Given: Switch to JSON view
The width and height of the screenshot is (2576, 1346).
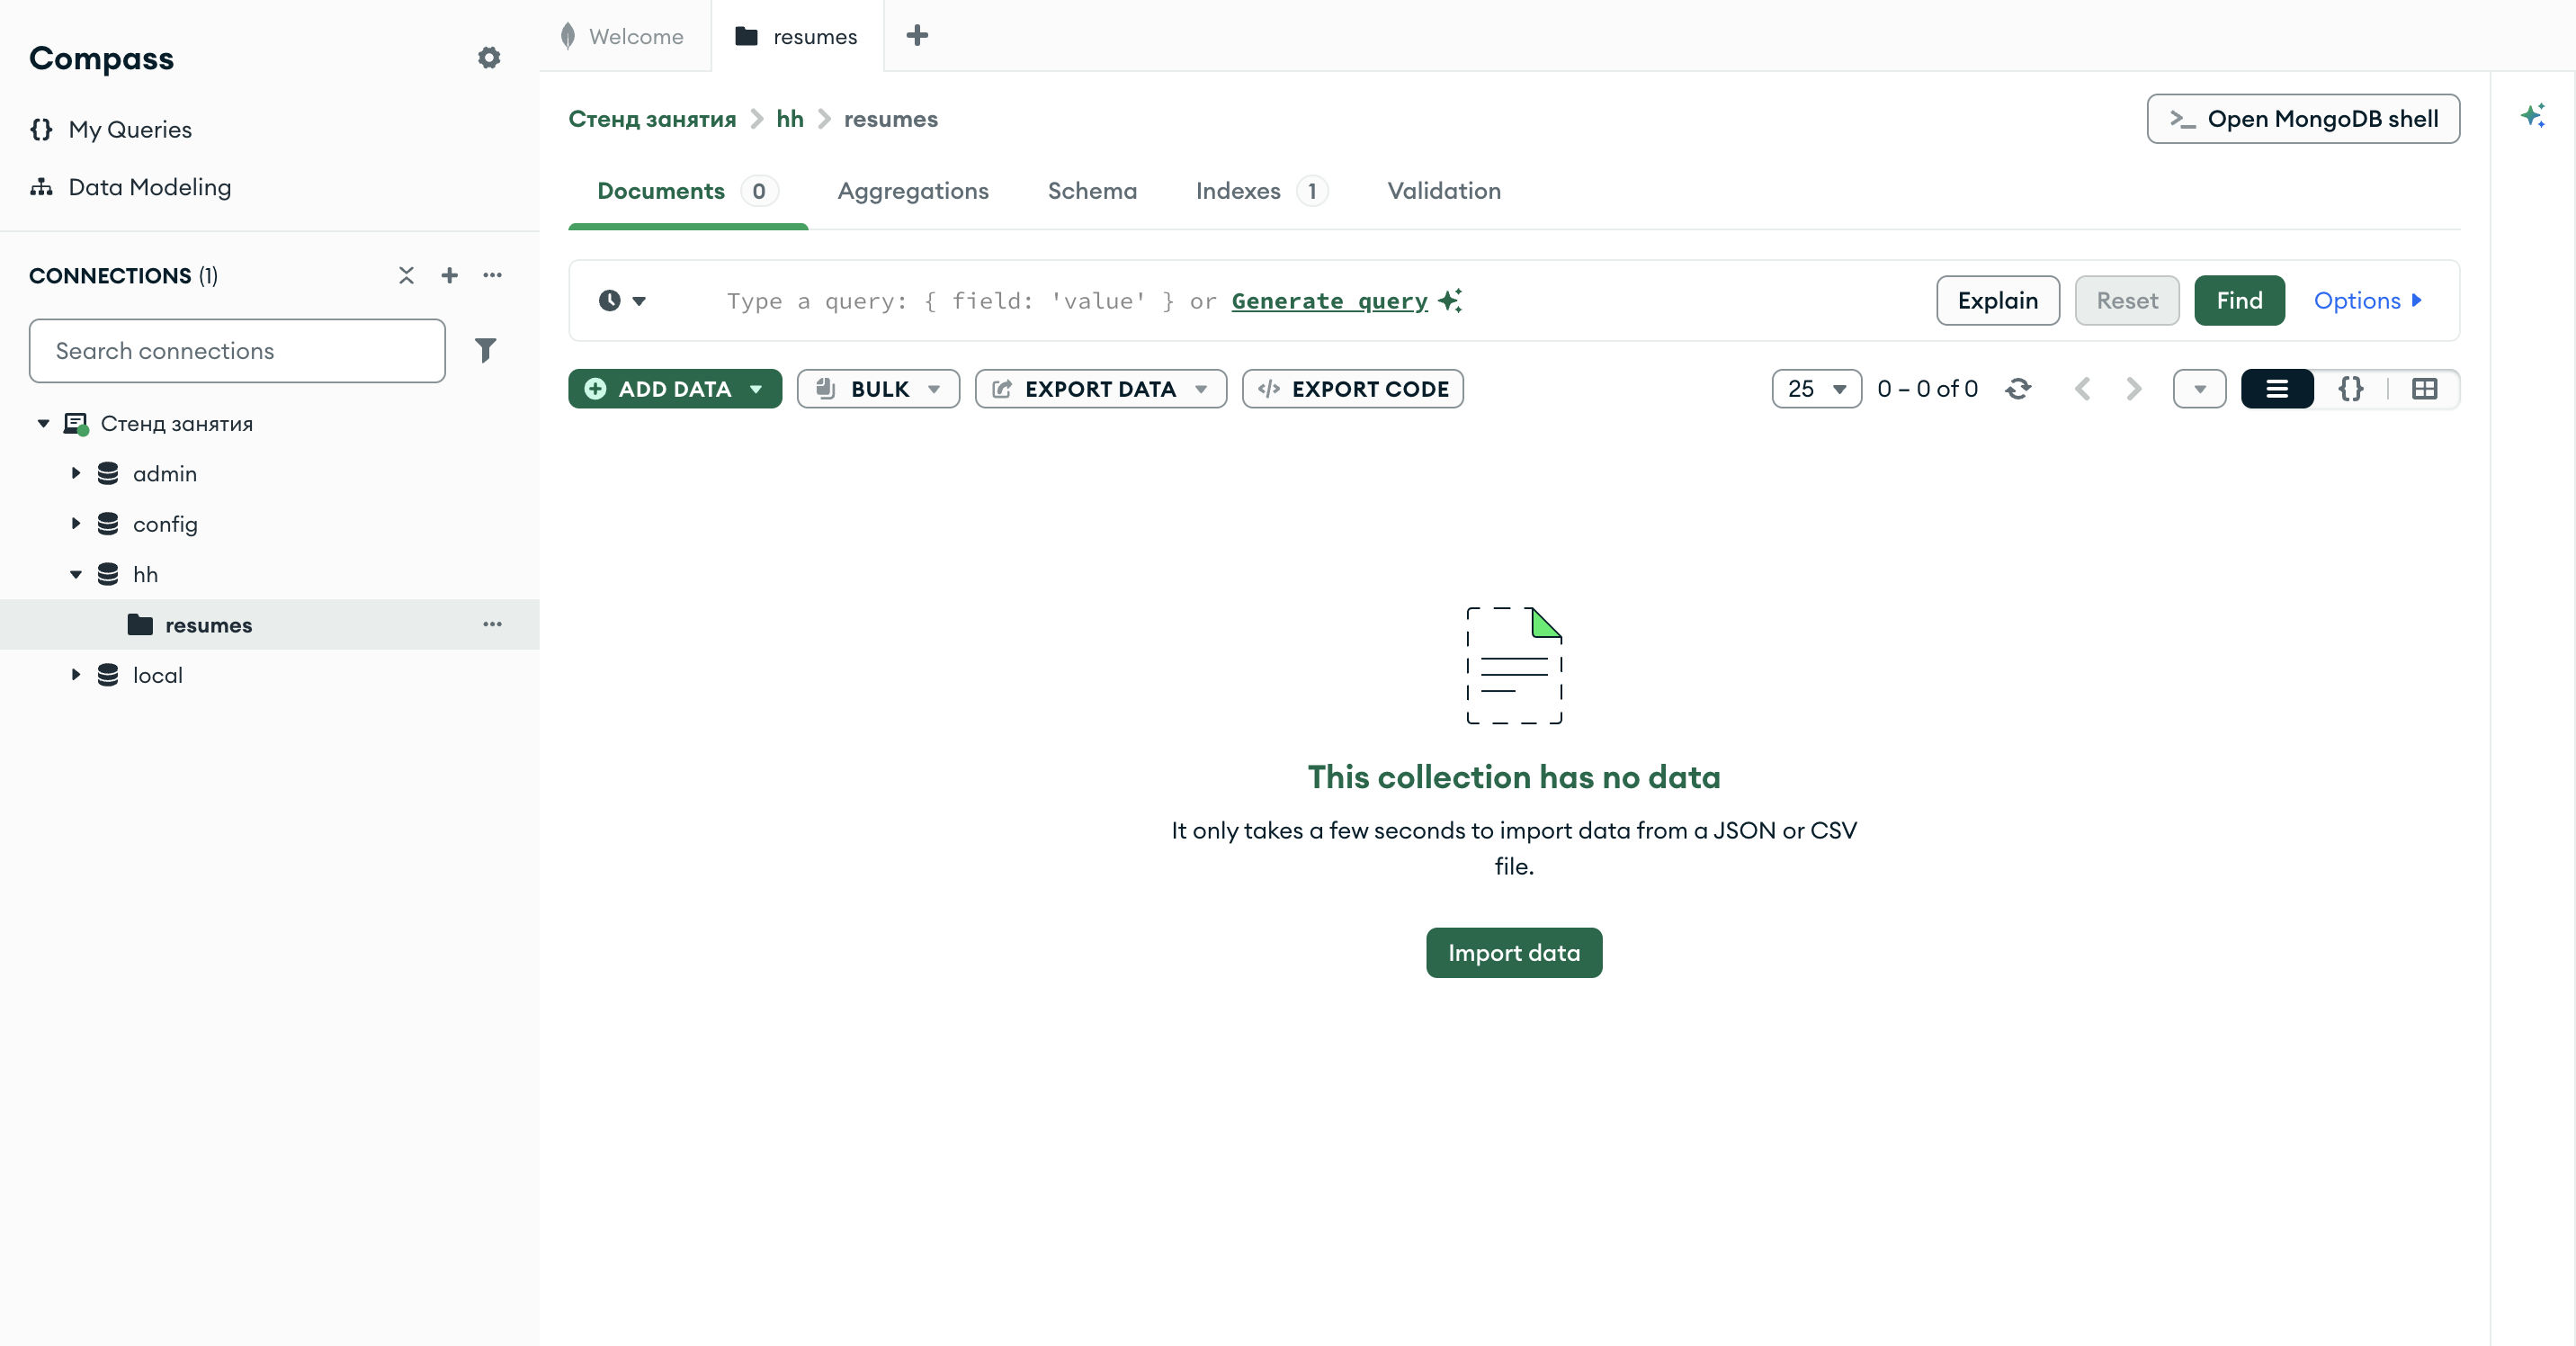Looking at the screenshot, I should pyautogui.click(x=2351, y=389).
